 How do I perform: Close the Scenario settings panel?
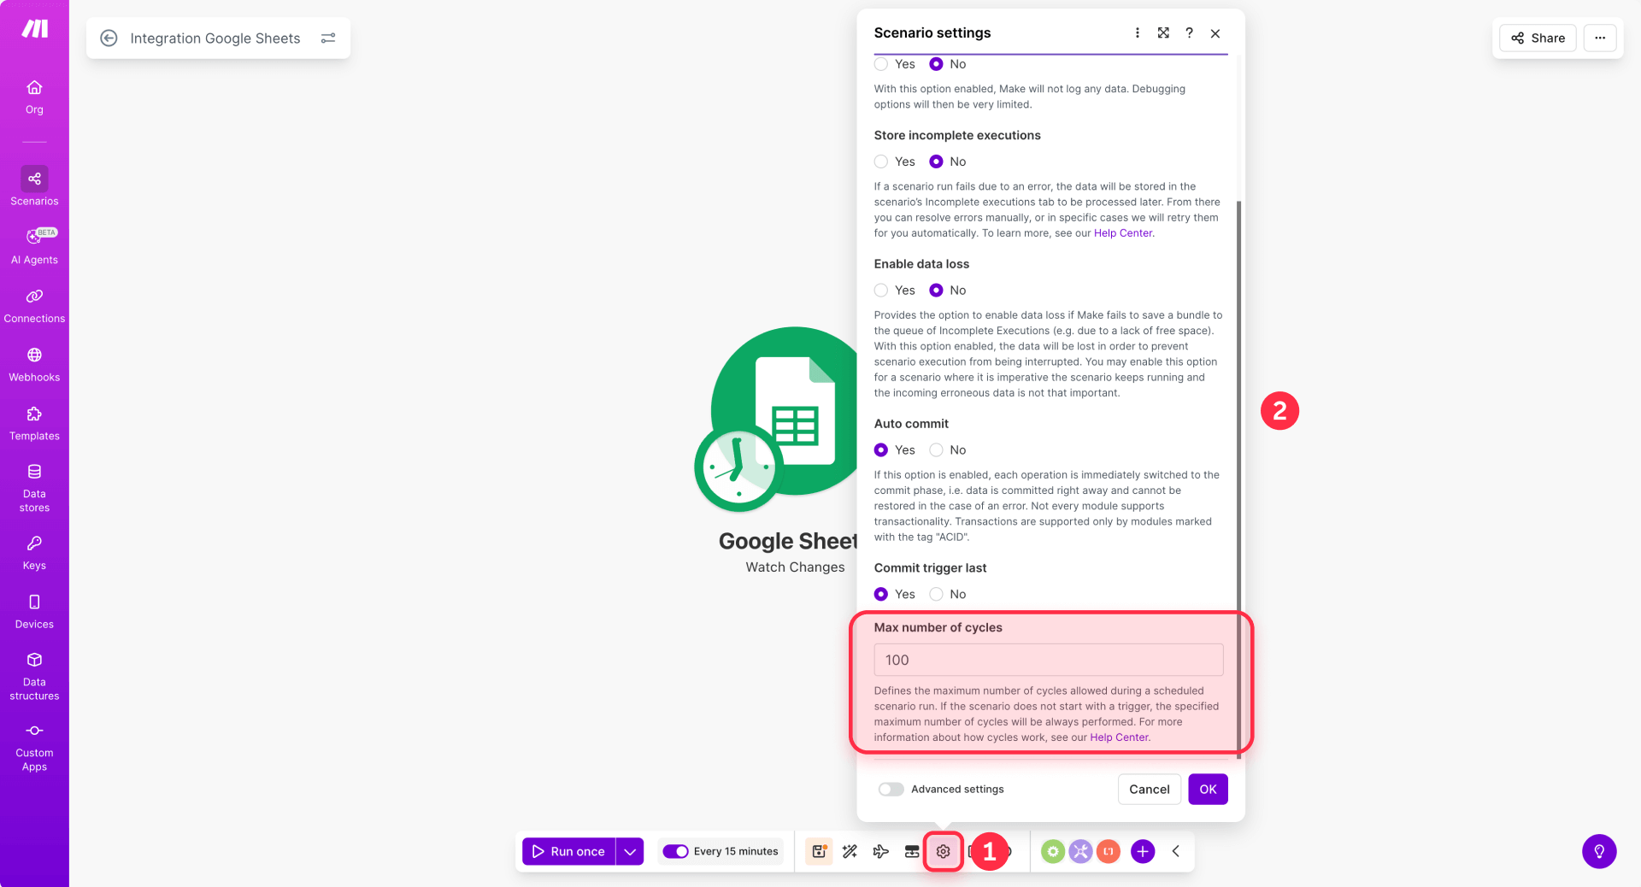(x=1215, y=33)
